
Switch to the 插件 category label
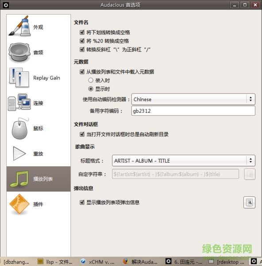pos(38,204)
